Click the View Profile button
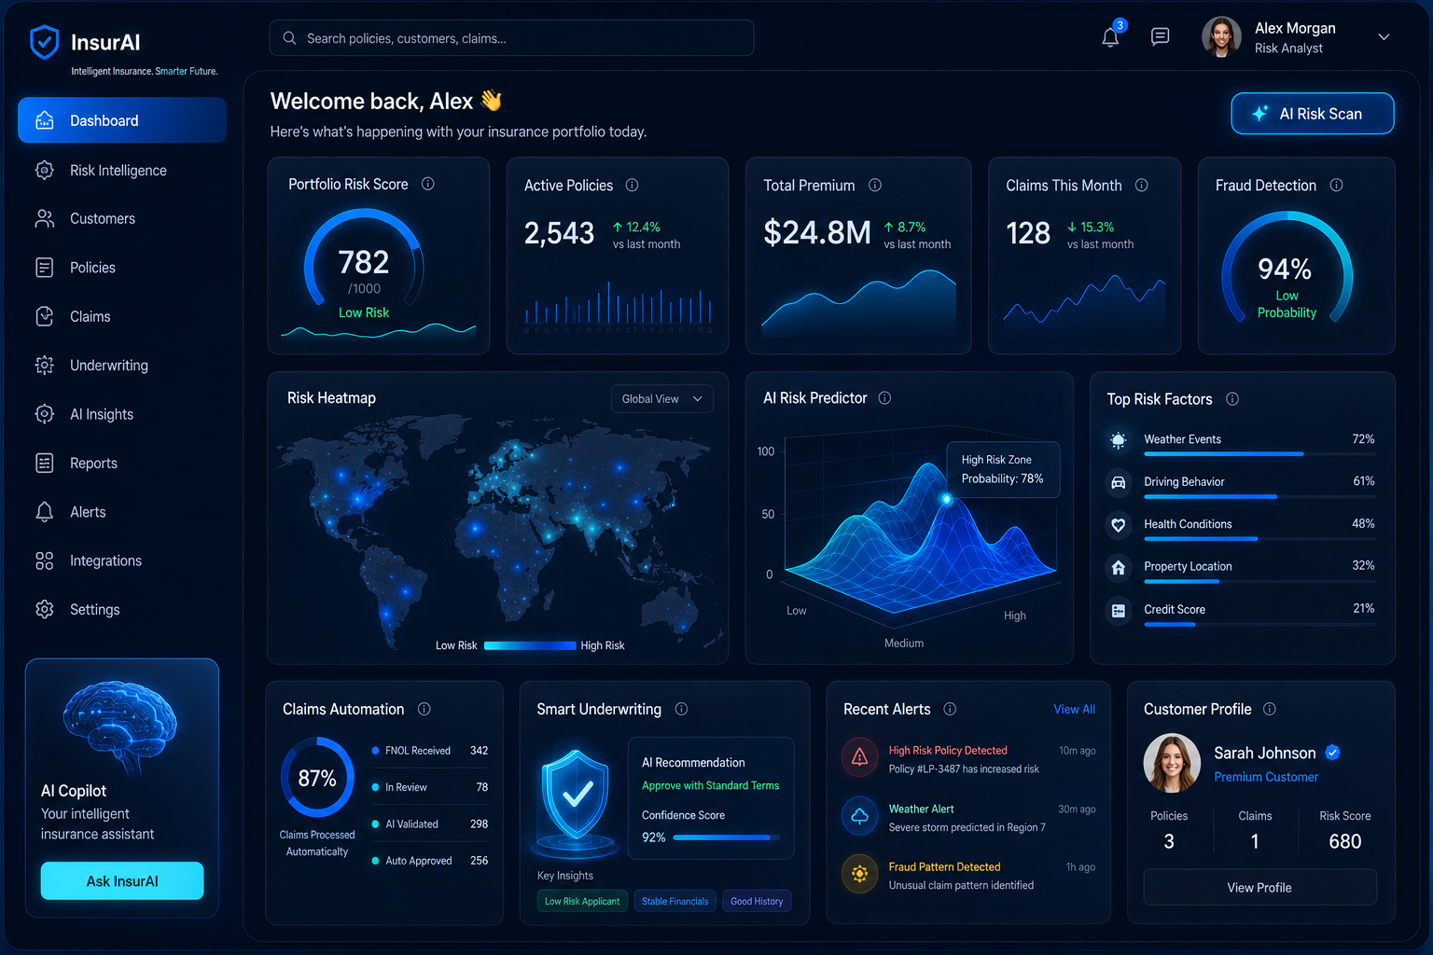Screen dimensions: 1433x955 [x=1259, y=887]
